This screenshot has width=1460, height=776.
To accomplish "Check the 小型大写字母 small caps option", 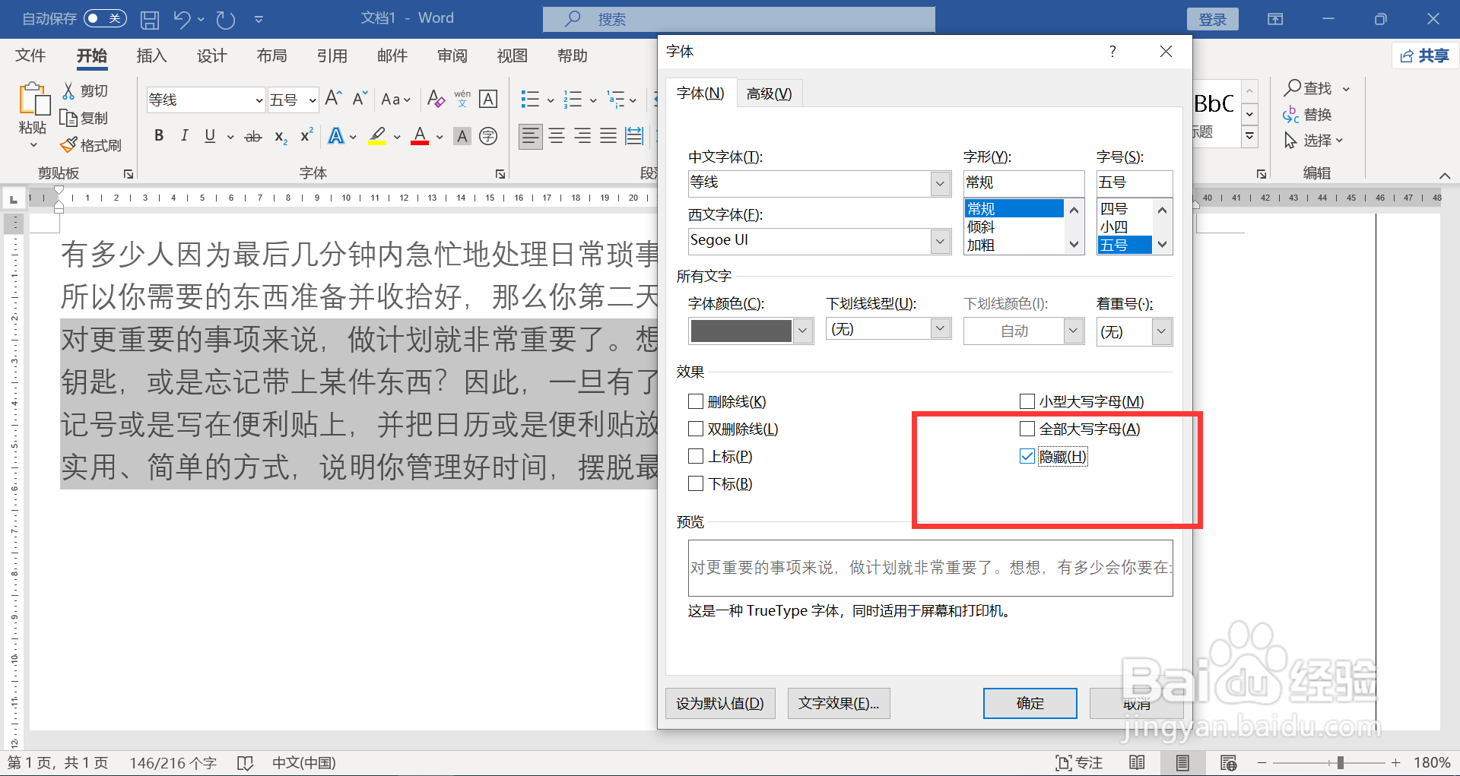I will click(1027, 401).
